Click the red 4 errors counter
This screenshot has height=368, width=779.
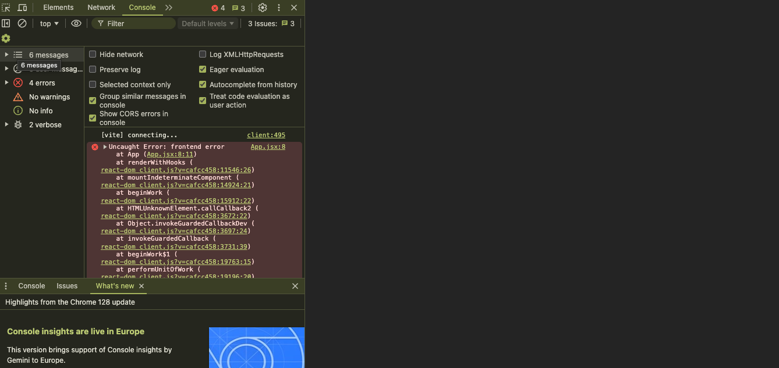[x=218, y=8]
